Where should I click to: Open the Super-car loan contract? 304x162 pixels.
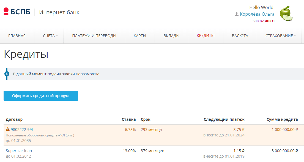19,150
